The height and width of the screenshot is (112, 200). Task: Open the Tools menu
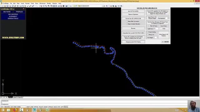tap(32, 3)
